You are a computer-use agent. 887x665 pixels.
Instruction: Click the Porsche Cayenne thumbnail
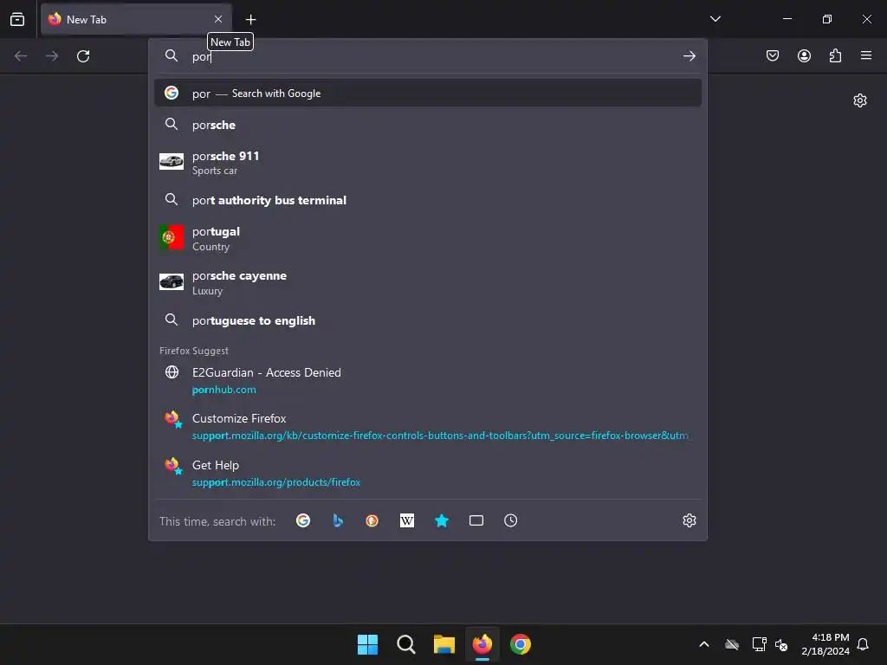[172, 281]
